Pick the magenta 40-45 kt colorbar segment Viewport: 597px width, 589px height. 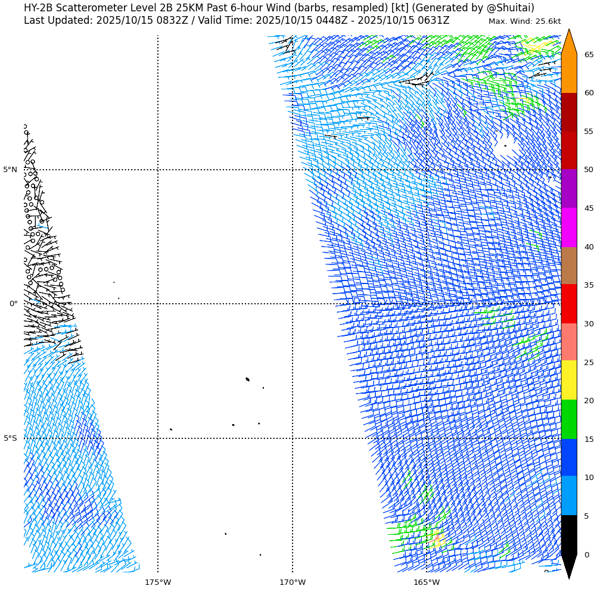[569, 227]
